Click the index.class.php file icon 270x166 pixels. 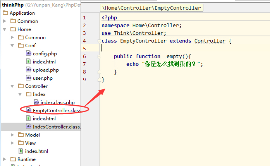[36, 103]
